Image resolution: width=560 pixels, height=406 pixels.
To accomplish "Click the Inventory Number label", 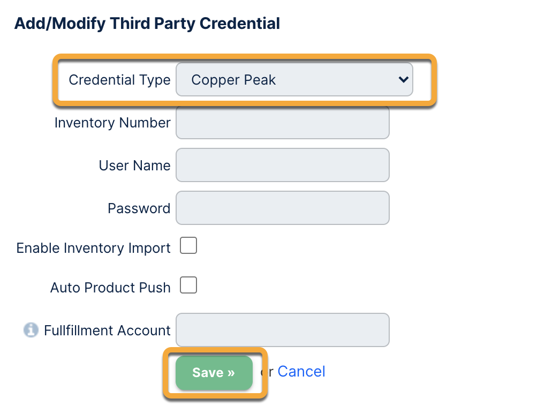I will coord(112,123).
